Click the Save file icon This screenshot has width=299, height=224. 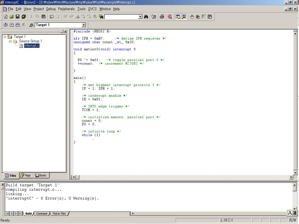18,17
